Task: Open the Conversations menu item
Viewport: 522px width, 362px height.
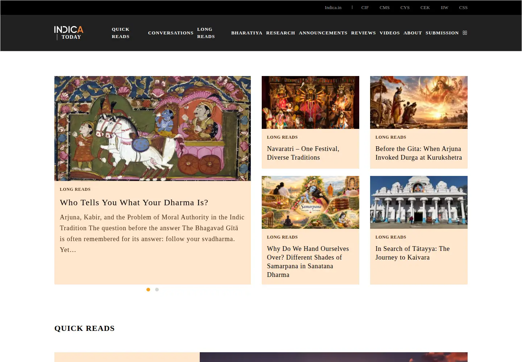Action: pos(171,33)
